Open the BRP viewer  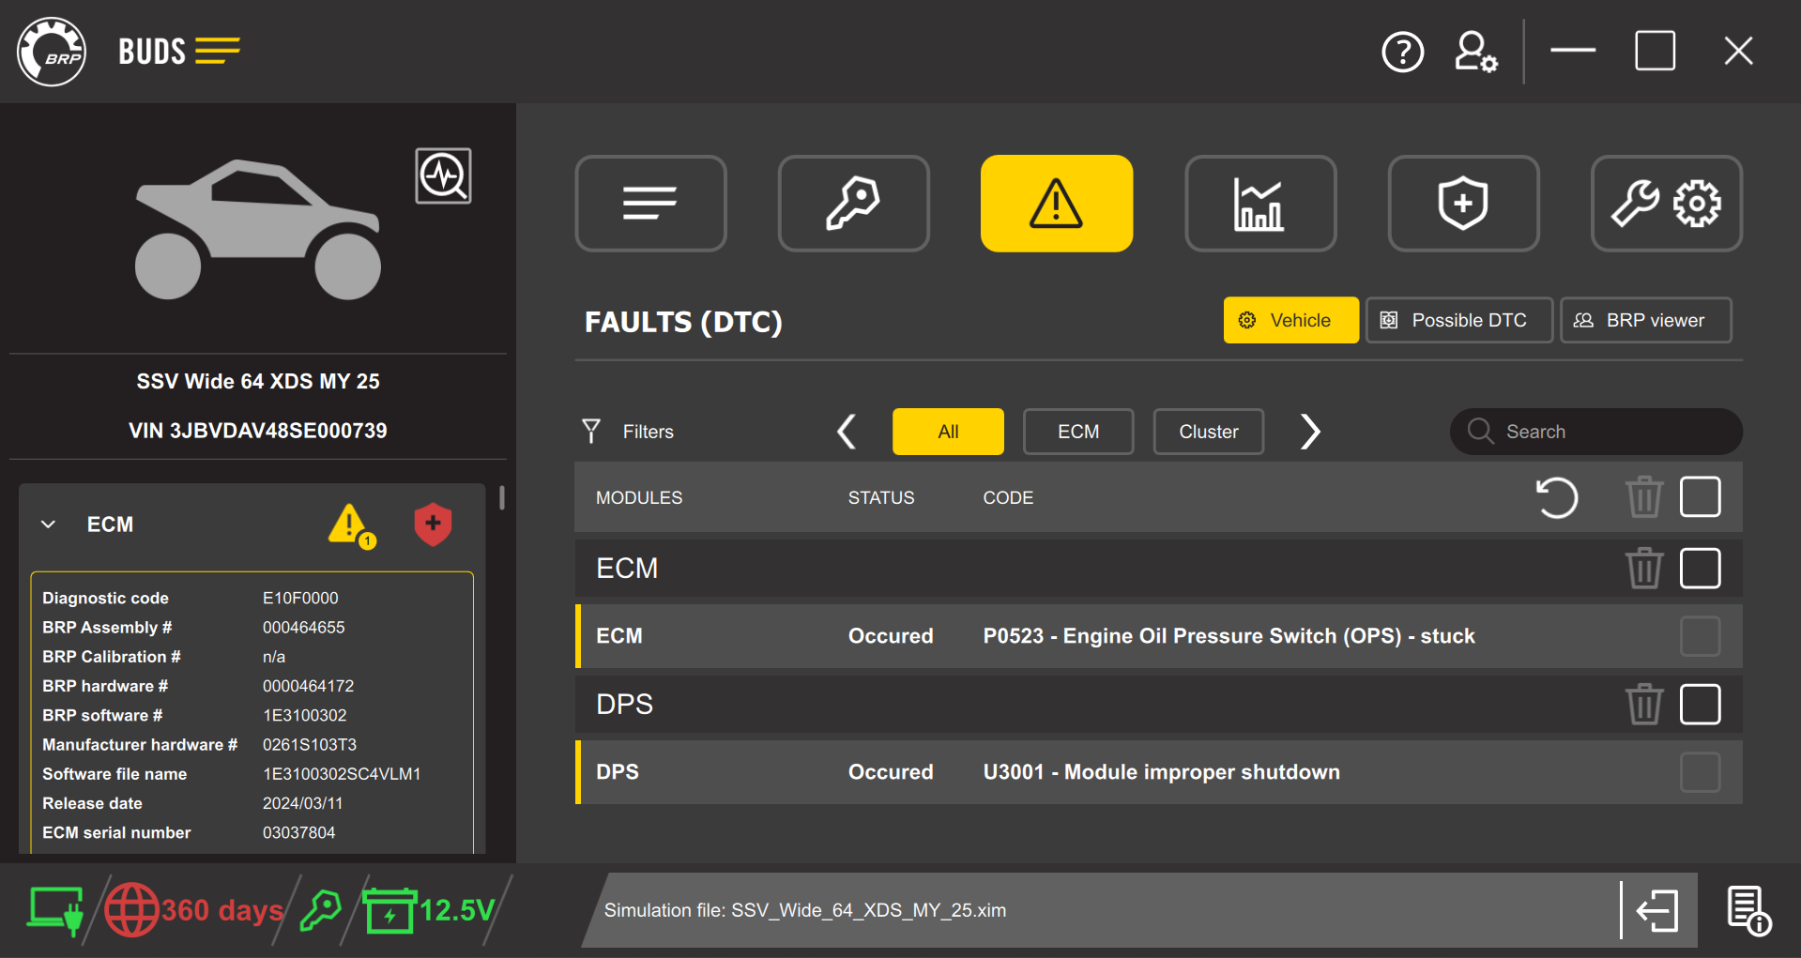click(x=1645, y=320)
